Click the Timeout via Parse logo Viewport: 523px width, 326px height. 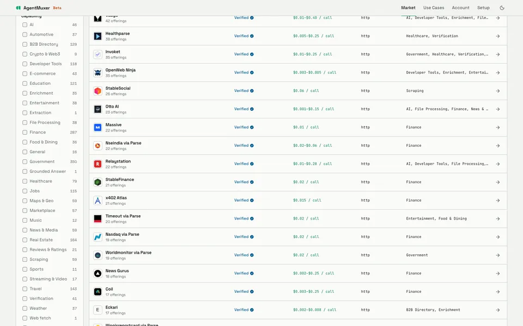(98, 219)
